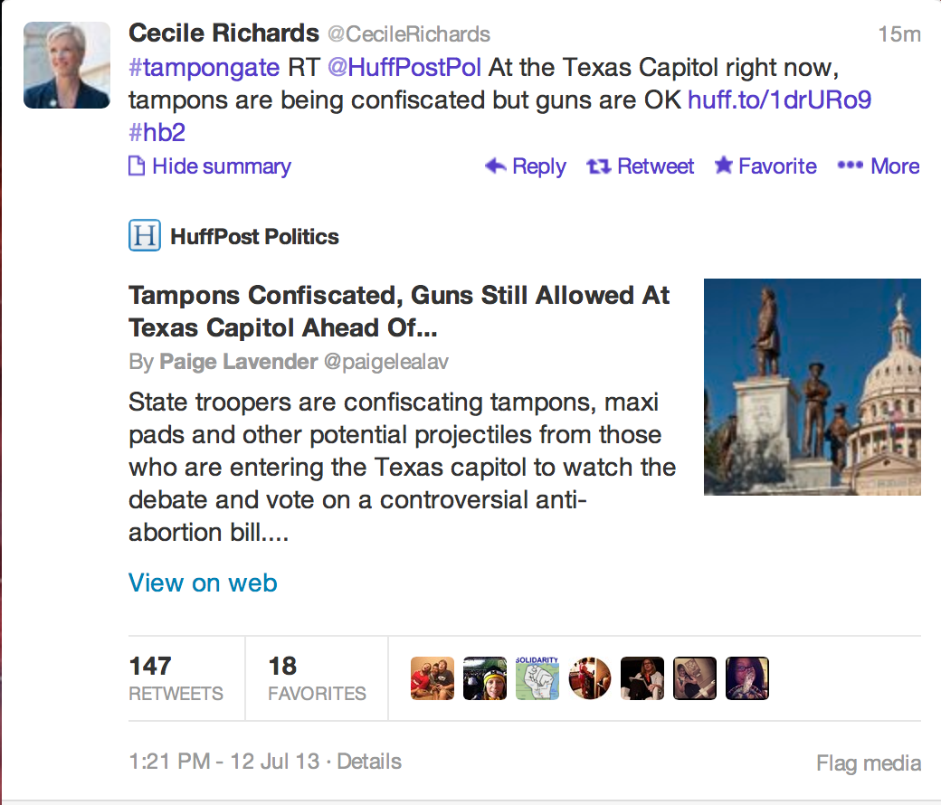Open the Solidarity fist avatar

coord(537,677)
